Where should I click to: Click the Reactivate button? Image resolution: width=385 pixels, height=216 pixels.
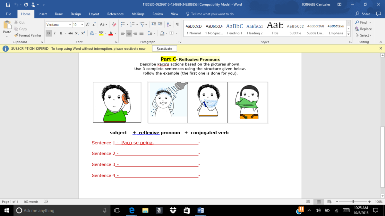164,49
